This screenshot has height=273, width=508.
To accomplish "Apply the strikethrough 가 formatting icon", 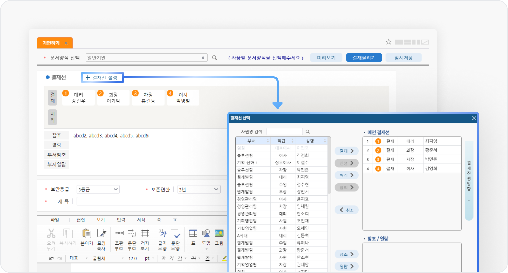I will point(193,258).
